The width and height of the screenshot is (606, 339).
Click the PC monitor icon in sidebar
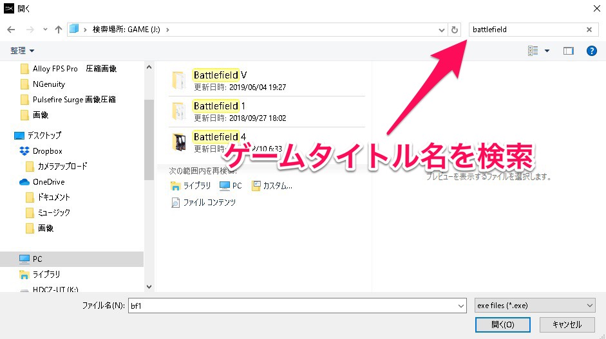pos(24,259)
